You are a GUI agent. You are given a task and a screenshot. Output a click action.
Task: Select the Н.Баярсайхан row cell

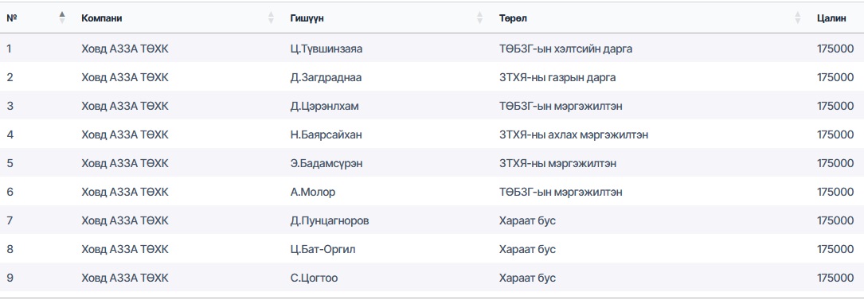tap(326, 134)
